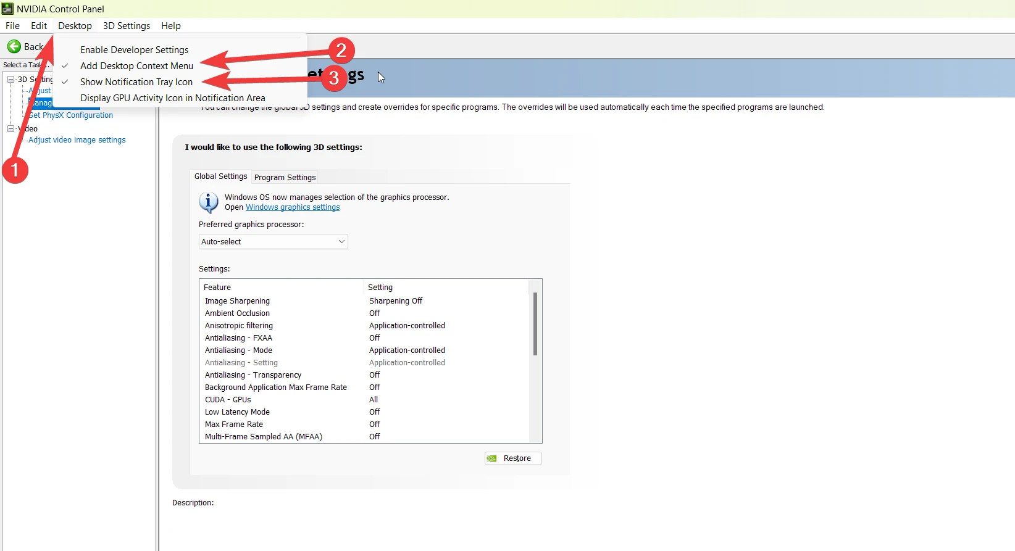Open the 3D Settings menu

click(x=127, y=26)
